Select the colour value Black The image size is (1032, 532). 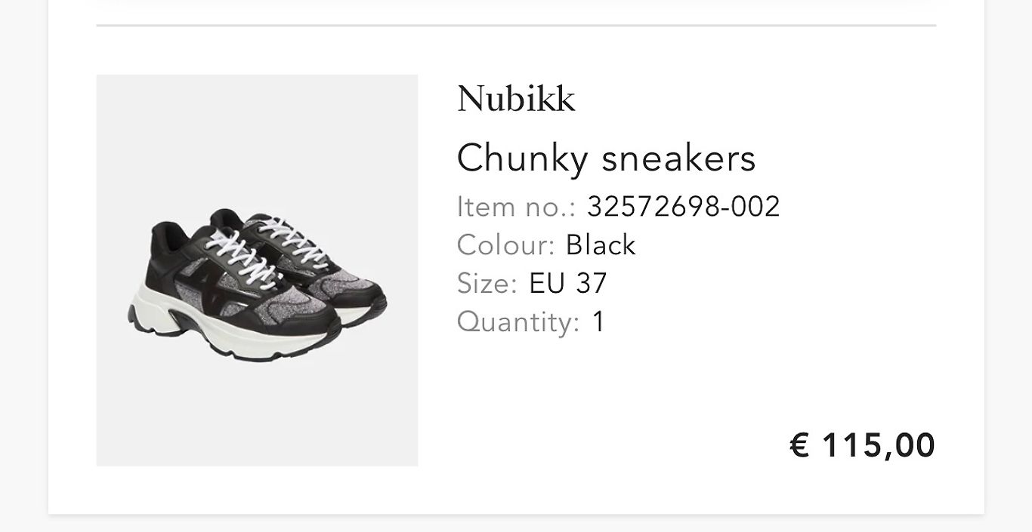click(601, 244)
